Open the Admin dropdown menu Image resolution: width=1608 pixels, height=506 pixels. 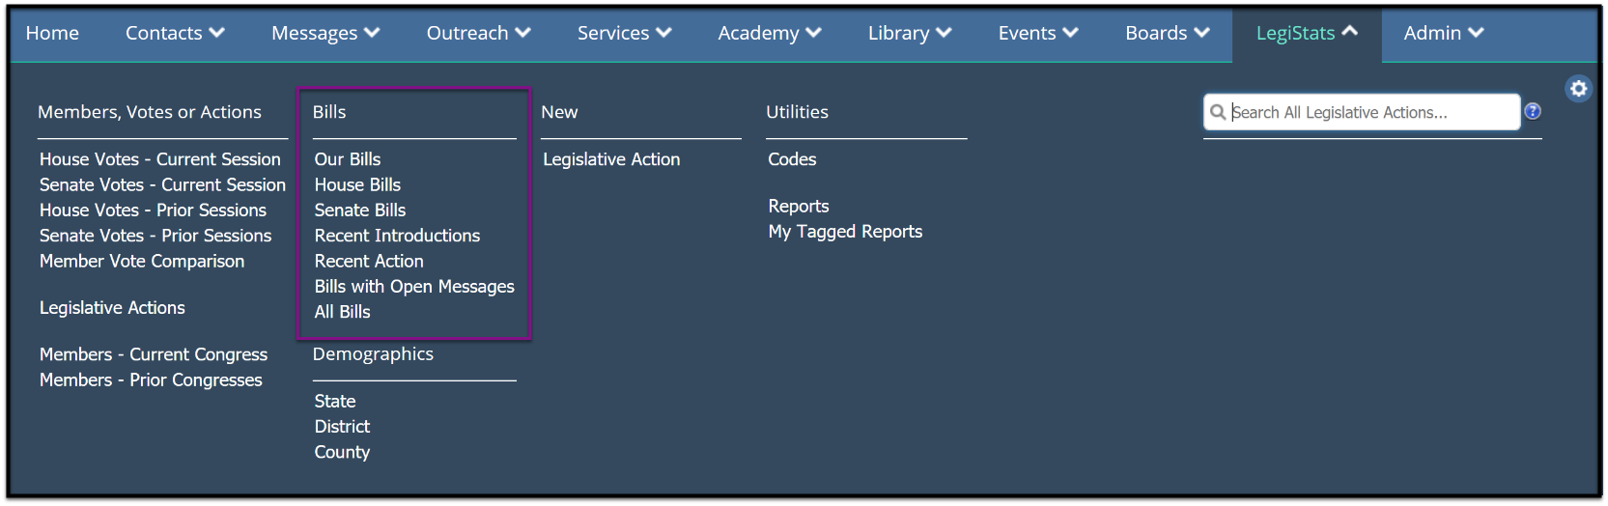(1444, 33)
